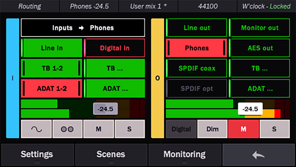Expand the ADAT ... output channels

click(260, 88)
